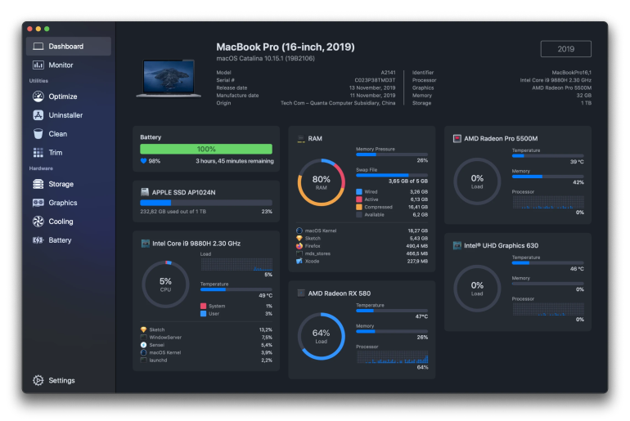Click the RAM module icon
This screenshot has width=630, height=421.
(301, 139)
